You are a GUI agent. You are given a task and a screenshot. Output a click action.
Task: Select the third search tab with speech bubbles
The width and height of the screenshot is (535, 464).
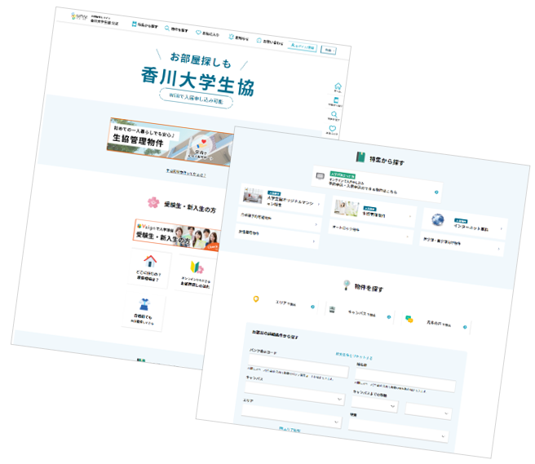[x=436, y=323]
